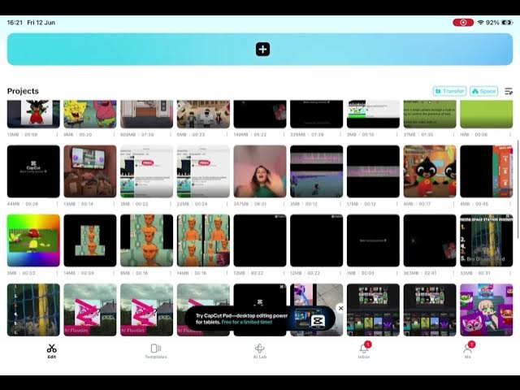Screen dimensions: 520x390
Task: Open the Try CapCut Pad promo banner
Action: pos(259,318)
